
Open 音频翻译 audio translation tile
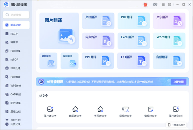[169, 61]
